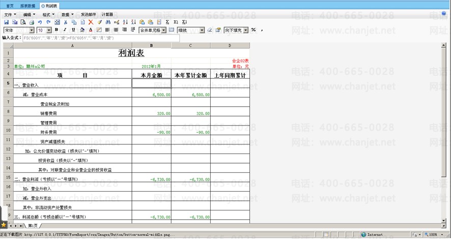Click the Save icon in toolbar
The height and width of the screenshot is (239, 451).
coord(6,22)
